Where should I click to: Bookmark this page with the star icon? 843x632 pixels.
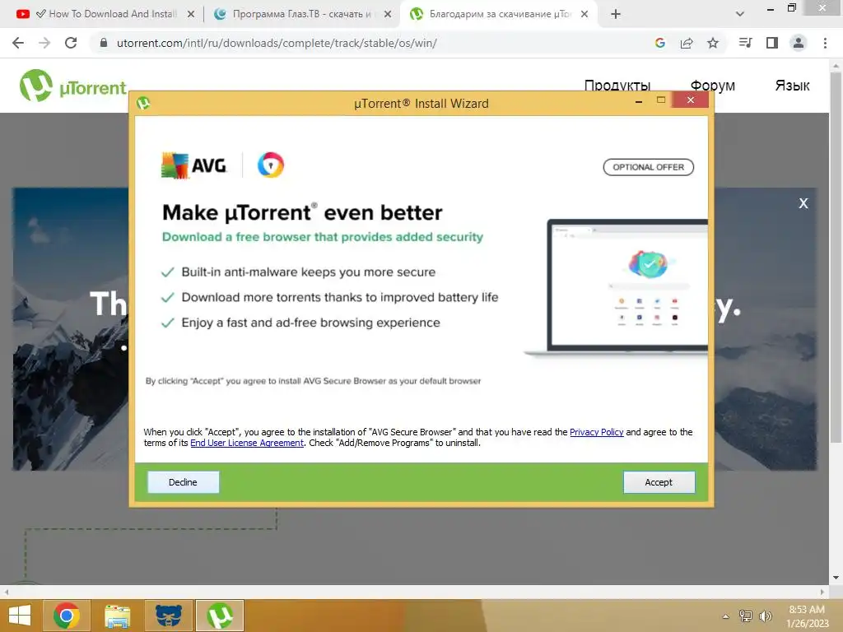coord(713,43)
